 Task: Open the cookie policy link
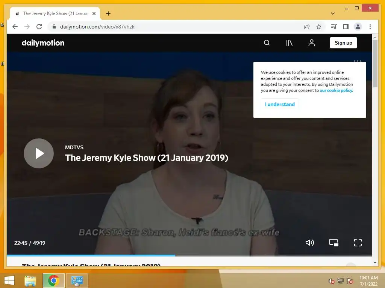point(336,90)
